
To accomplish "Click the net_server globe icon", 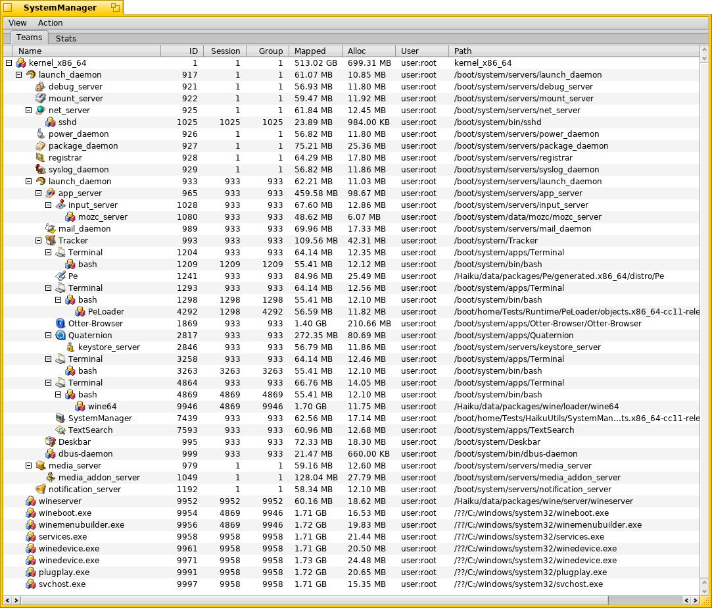I will click(40, 111).
